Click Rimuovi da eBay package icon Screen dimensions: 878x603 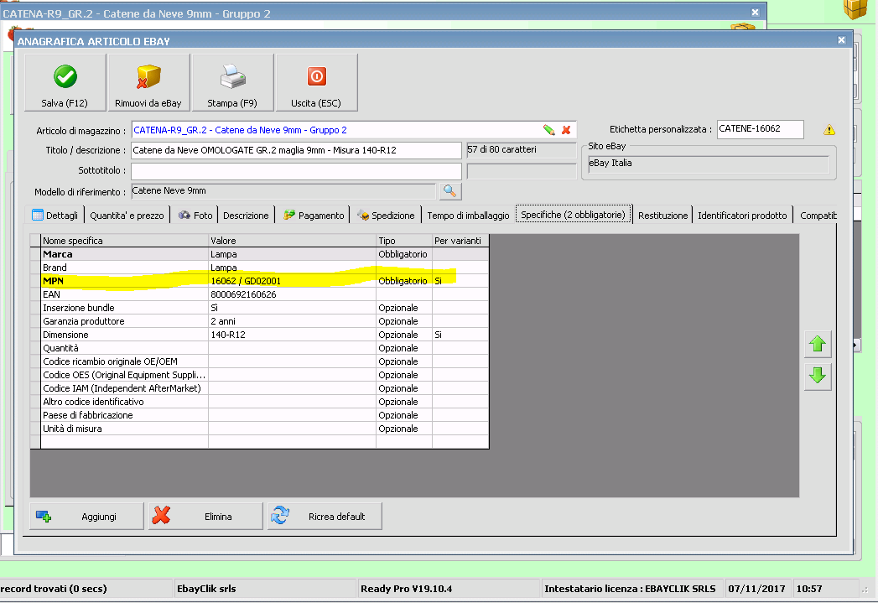click(148, 77)
